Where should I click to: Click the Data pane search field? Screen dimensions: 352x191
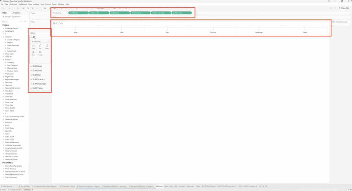(12, 21)
